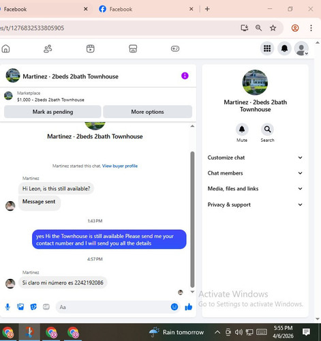Send a thumbs-up like
The image size is (321, 341).
click(189, 307)
